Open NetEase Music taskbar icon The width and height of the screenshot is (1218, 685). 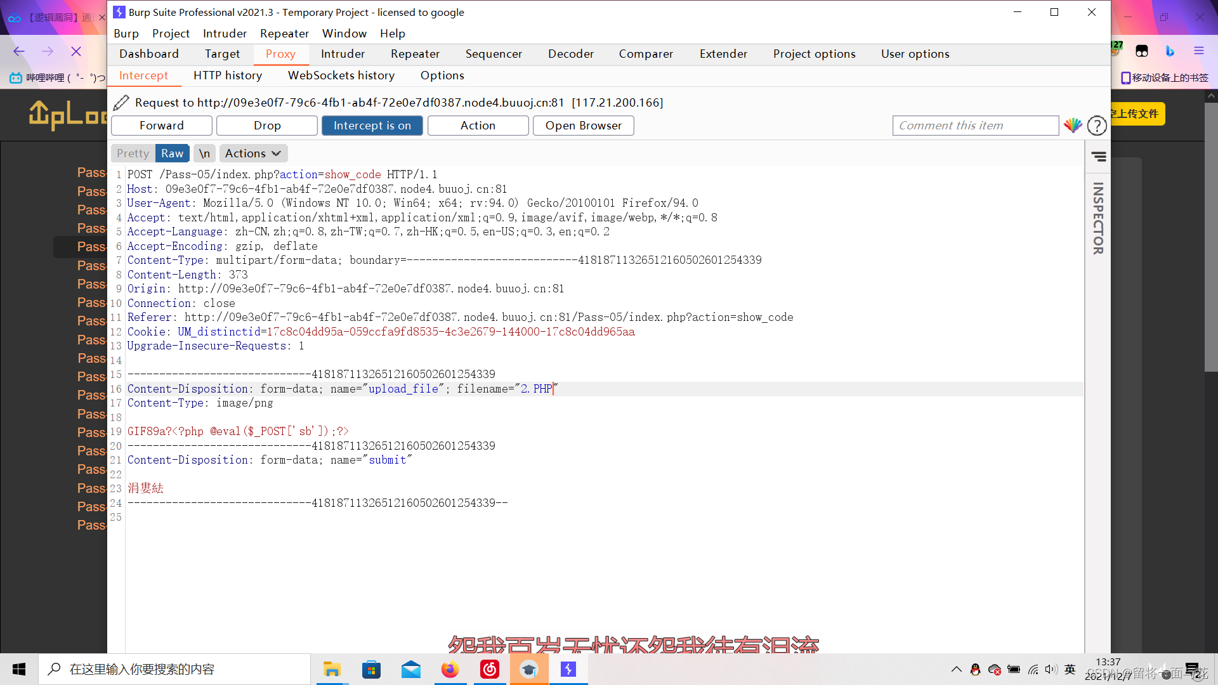click(x=490, y=669)
